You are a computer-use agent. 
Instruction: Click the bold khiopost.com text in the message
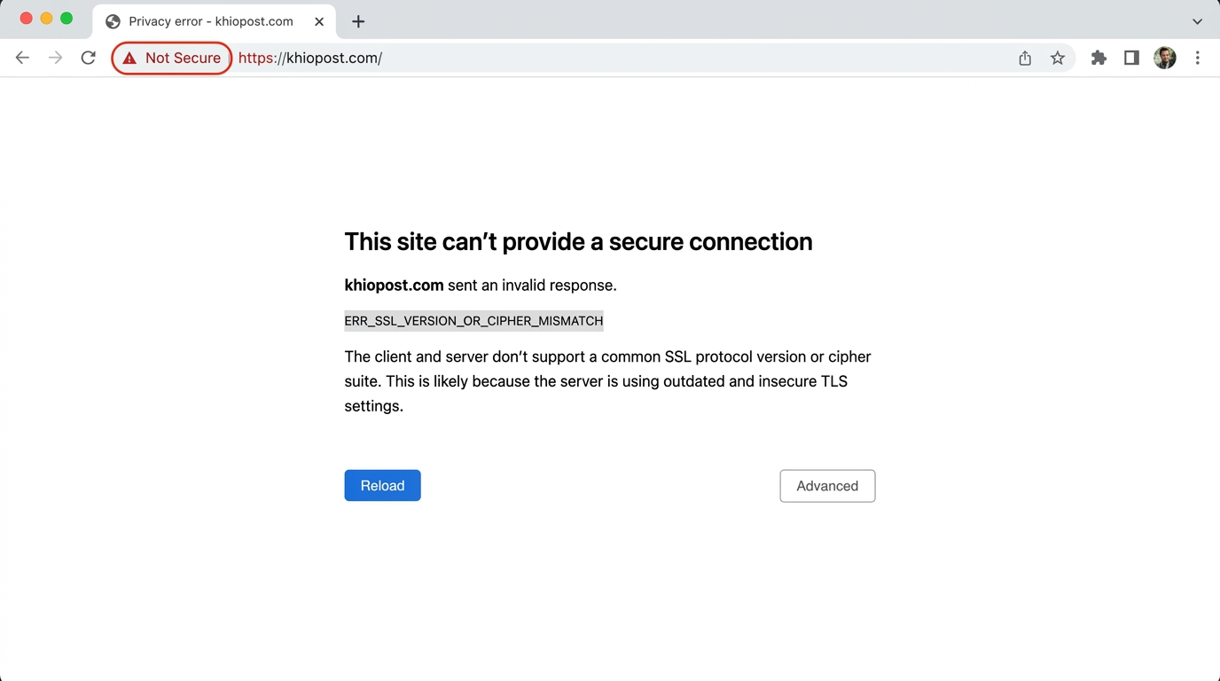(x=394, y=286)
